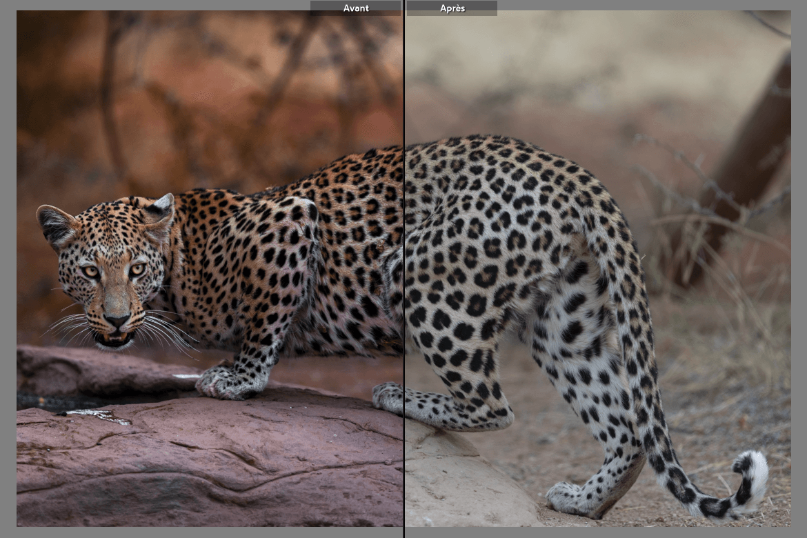The width and height of the screenshot is (807, 538).
Task: Click the leopard's nose in Avant view
Action: click(x=116, y=319)
